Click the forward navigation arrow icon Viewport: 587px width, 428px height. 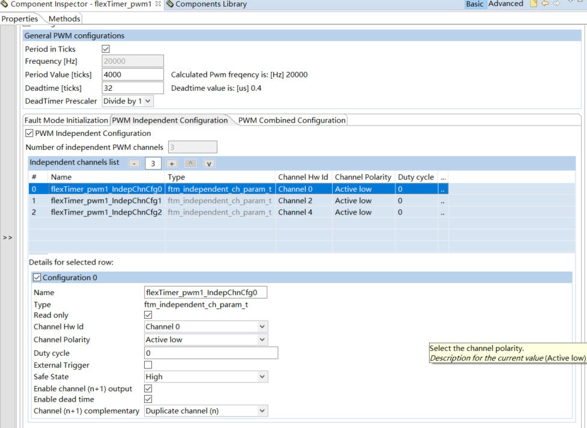(556, 4)
